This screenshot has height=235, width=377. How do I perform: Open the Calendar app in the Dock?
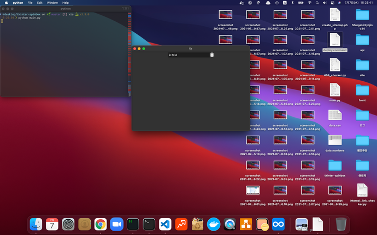(x=52, y=224)
